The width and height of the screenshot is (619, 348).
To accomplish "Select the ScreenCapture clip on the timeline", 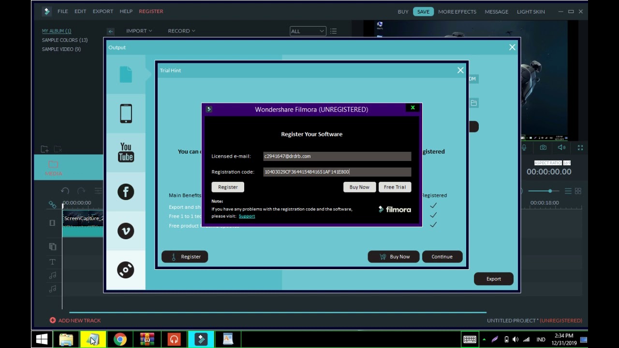I will 83,223.
